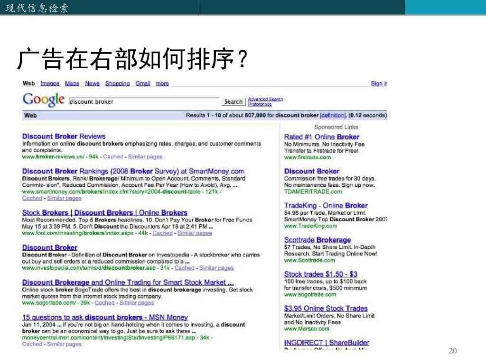
Task: Click www.TradeKing.com URL text
Action: pos(310,226)
